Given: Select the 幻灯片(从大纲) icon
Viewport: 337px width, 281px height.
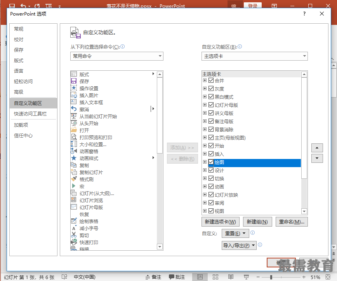Looking at the screenshot, I should tap(74, 193).
